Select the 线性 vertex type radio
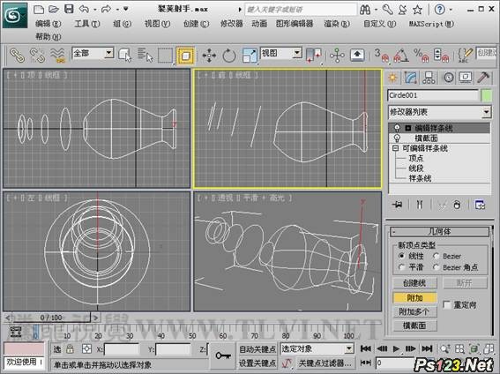 click(401, 256)
